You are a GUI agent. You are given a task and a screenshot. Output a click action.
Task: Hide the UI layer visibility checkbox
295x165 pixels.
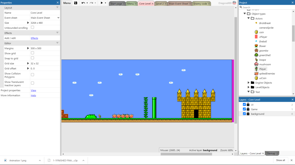tap(244, 104)
